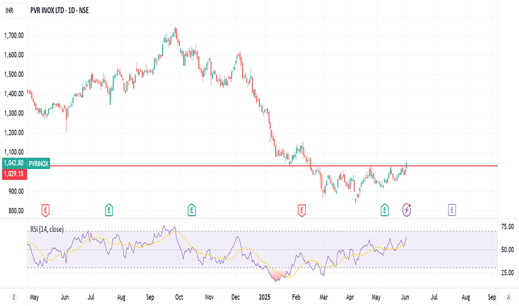Click the 1,200.00 price axis label
The width and height of the screenshot is (519, 306).
pyautogui.click(x=14, y=132)
